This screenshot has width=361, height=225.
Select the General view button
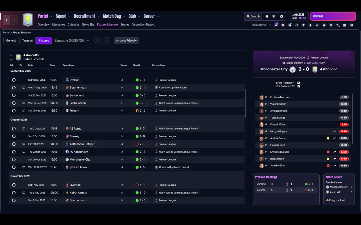pyautogui.click(x=11, y=40)
